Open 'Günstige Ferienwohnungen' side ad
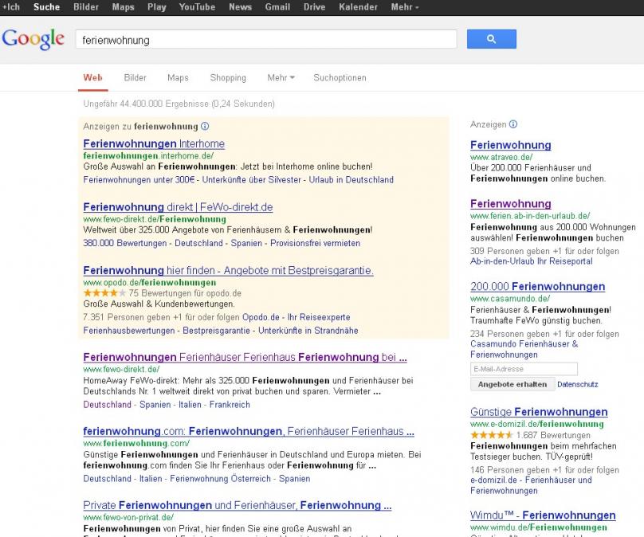Image resolution: width=644 pixels, height=537 pixels. 539,412
